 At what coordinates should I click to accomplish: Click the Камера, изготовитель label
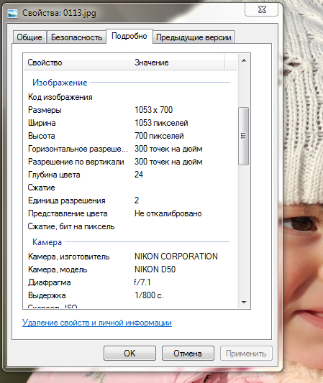68,257
